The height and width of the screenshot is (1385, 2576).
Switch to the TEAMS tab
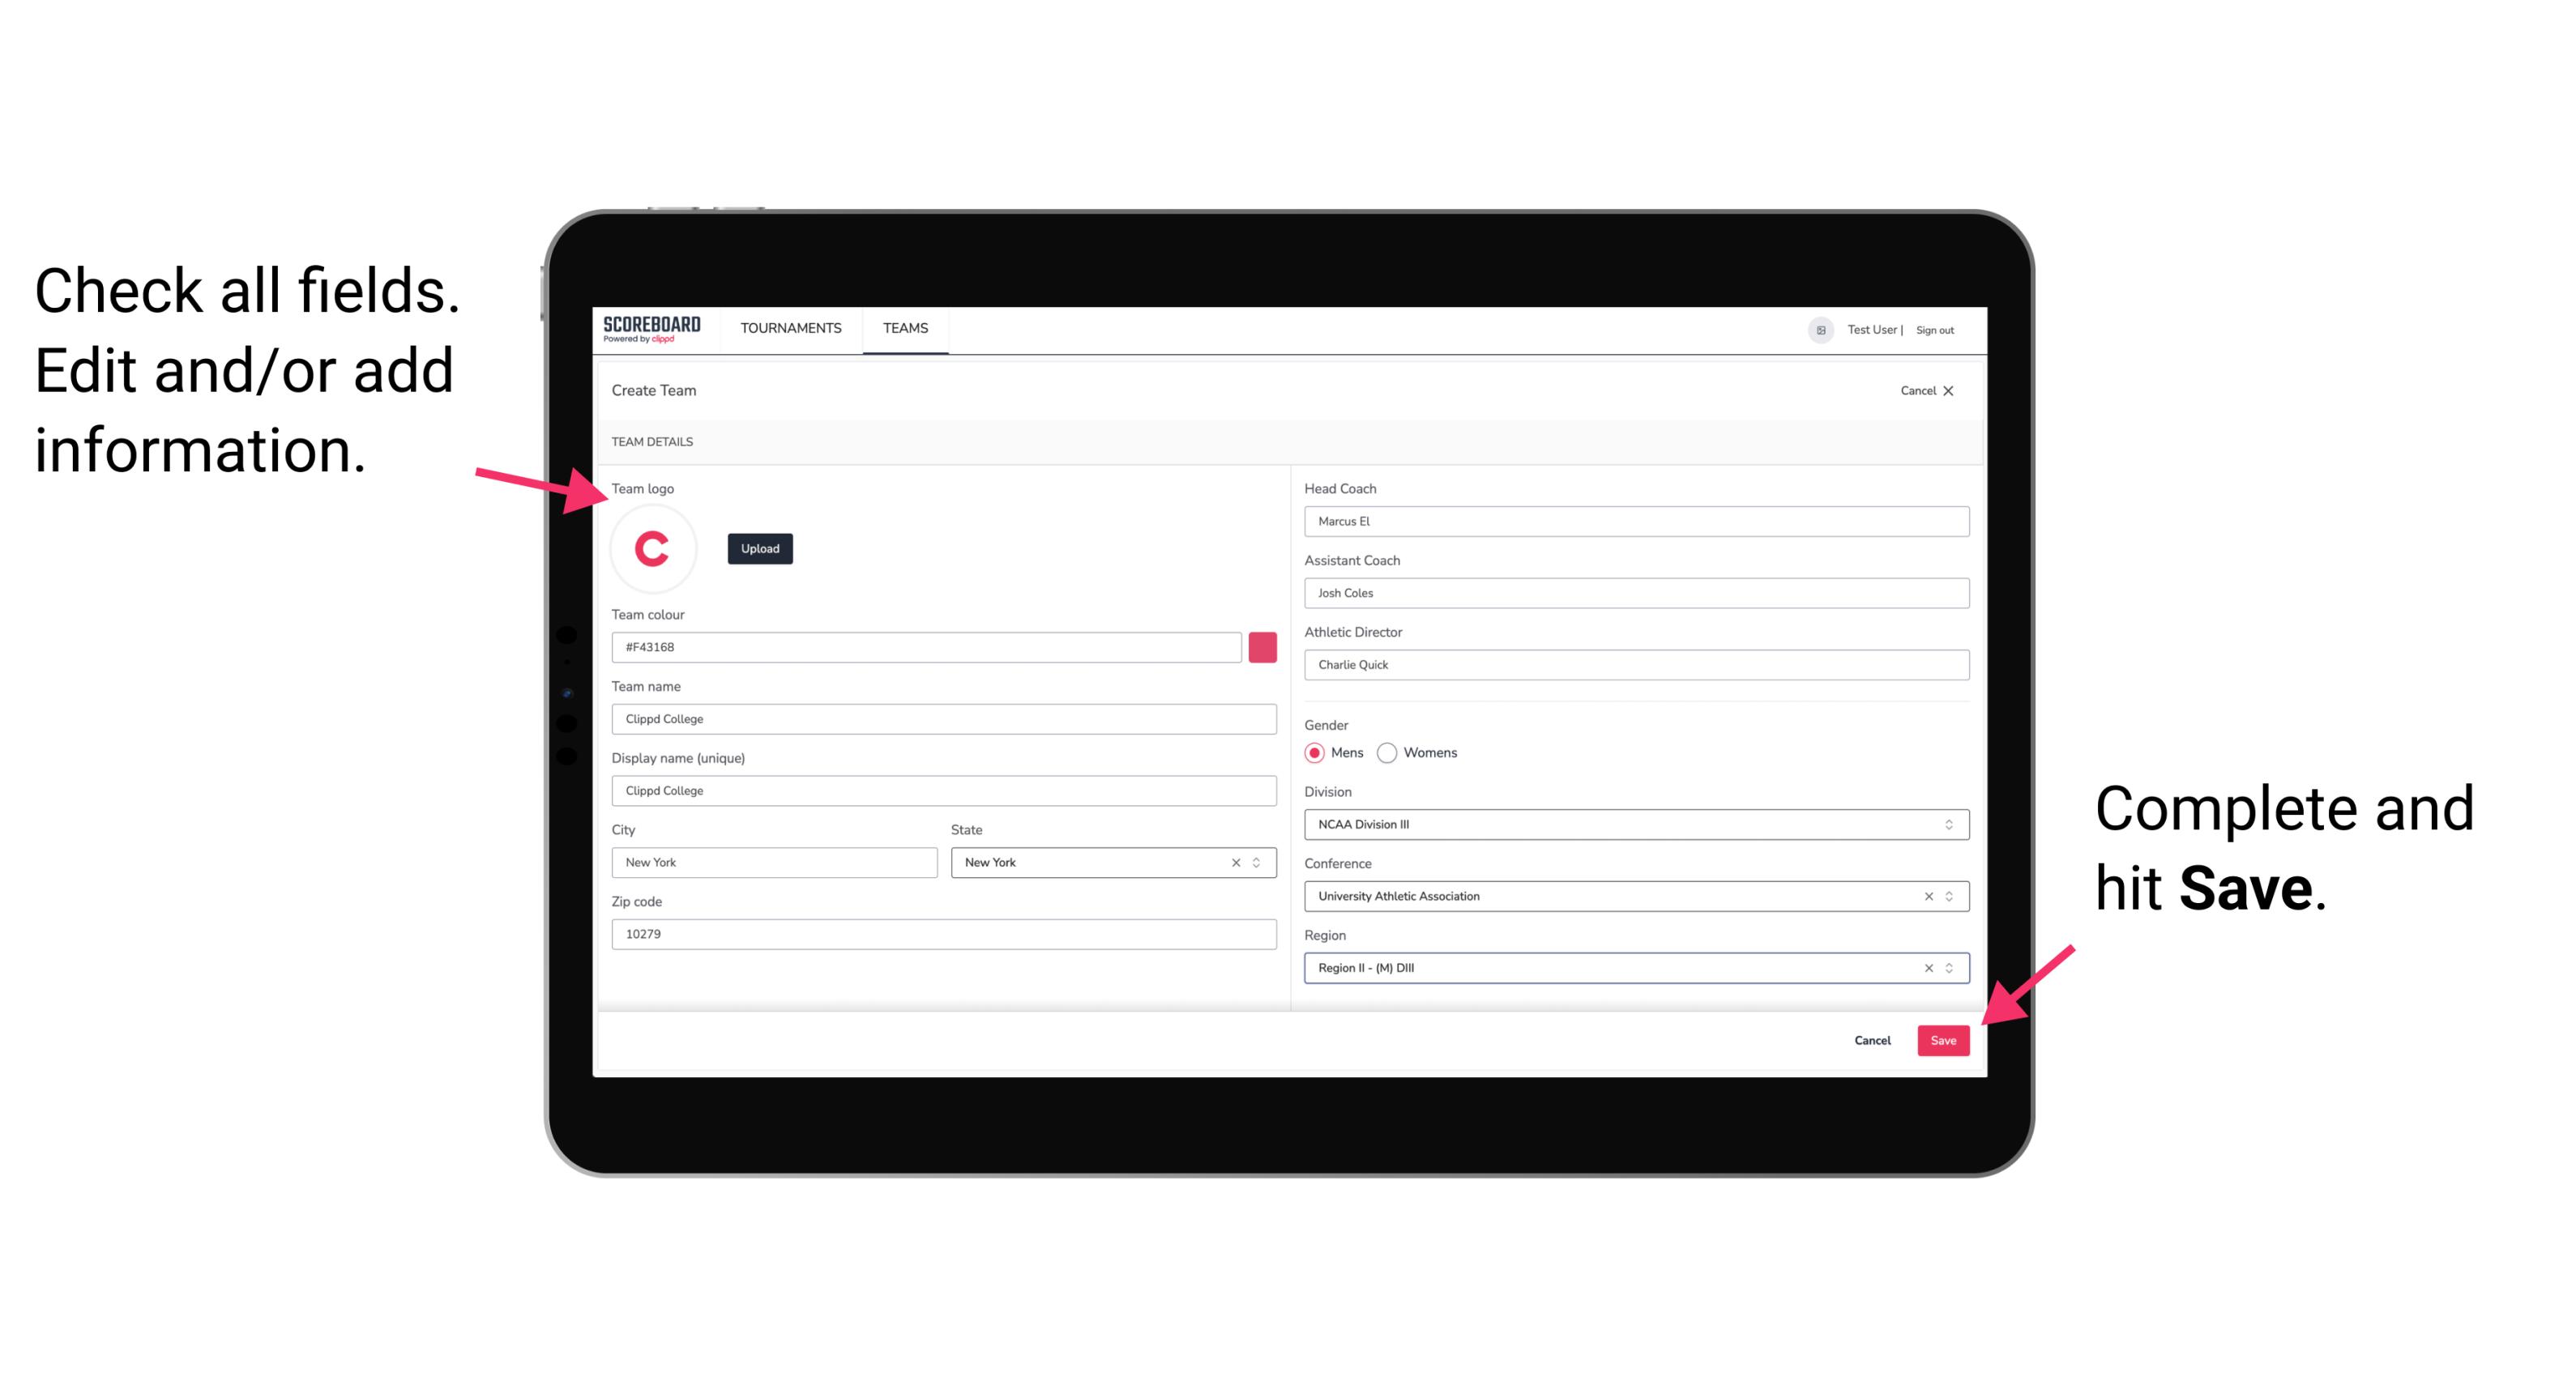point(904,329)
